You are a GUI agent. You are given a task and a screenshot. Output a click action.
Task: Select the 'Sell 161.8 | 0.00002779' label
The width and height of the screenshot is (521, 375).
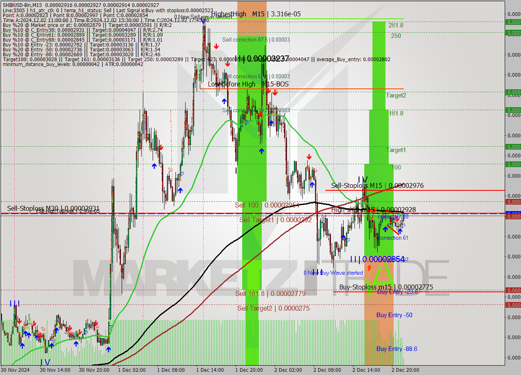pos(270,293)
